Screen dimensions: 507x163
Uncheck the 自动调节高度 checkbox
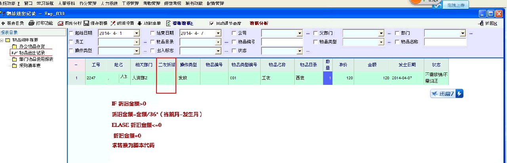212,23
